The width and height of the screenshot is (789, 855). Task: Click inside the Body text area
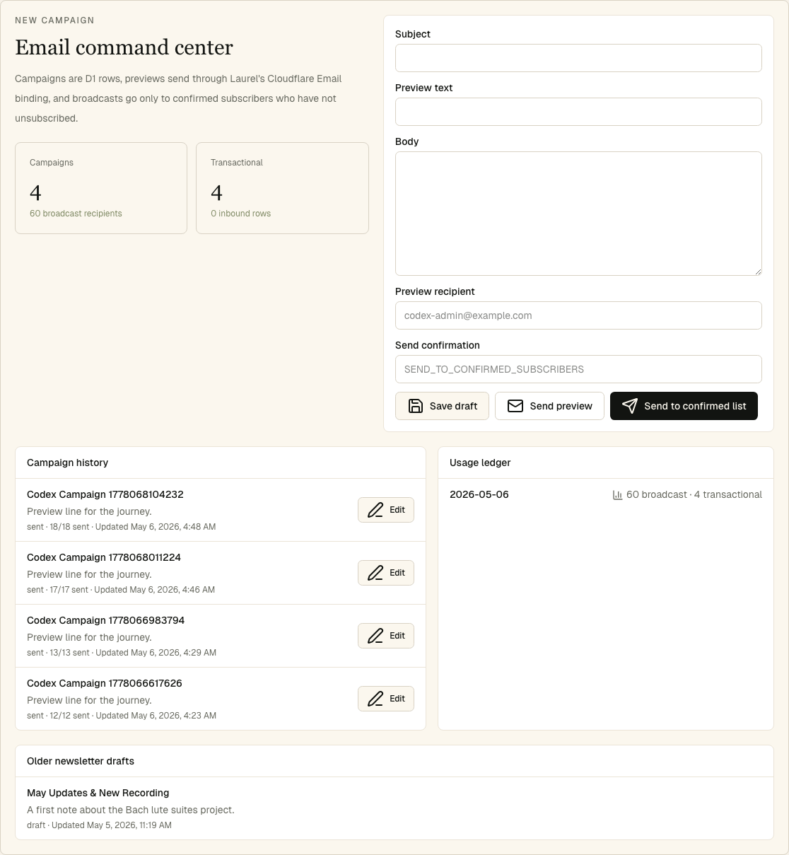[x=578, y=214]
